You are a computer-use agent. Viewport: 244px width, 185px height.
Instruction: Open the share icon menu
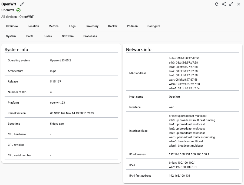pos(224,4)
